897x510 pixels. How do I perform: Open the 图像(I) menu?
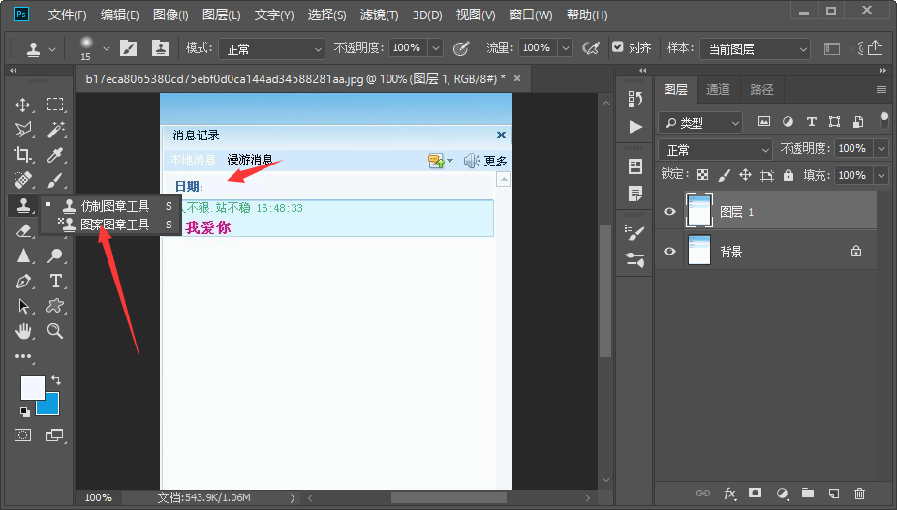coord(170,15)
